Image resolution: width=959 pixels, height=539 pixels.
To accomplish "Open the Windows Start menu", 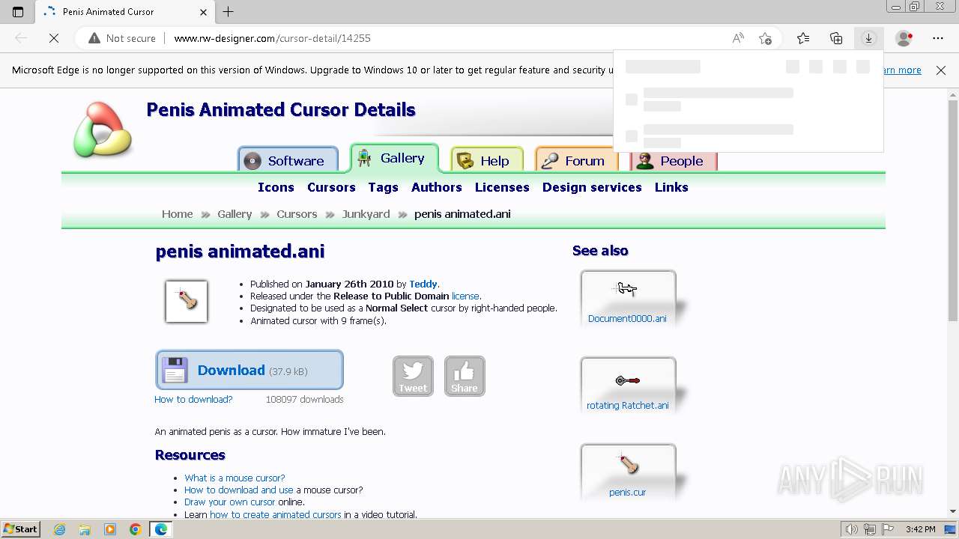I will pos(20,529).
